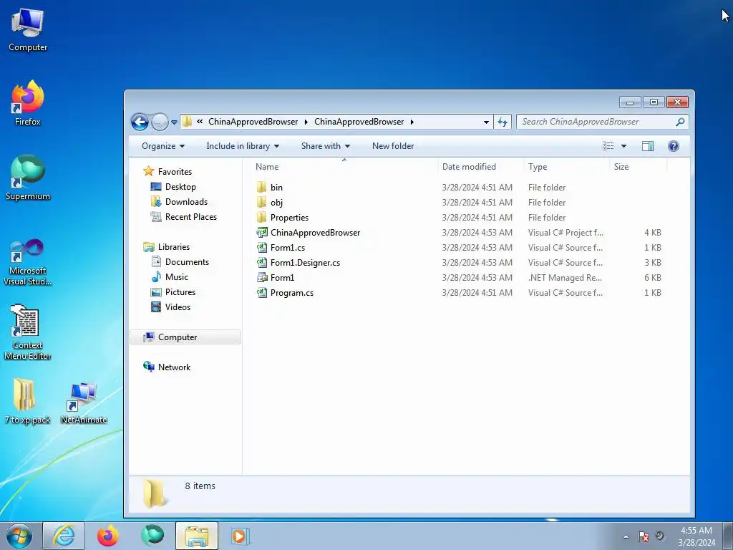
Task: Open recent pages dropdown arrow
Action: (174, 122)
